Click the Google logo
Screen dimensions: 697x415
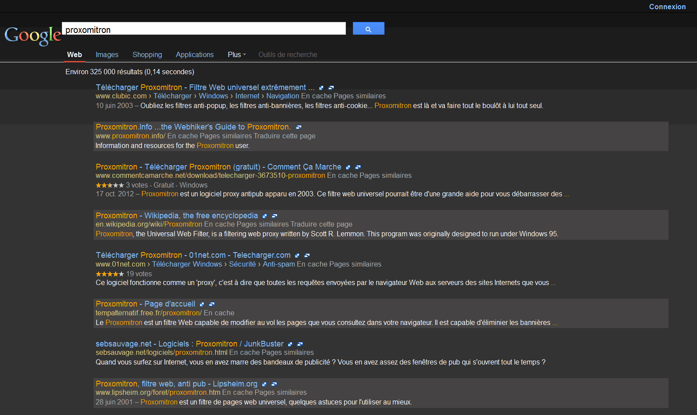coord(32,36)
